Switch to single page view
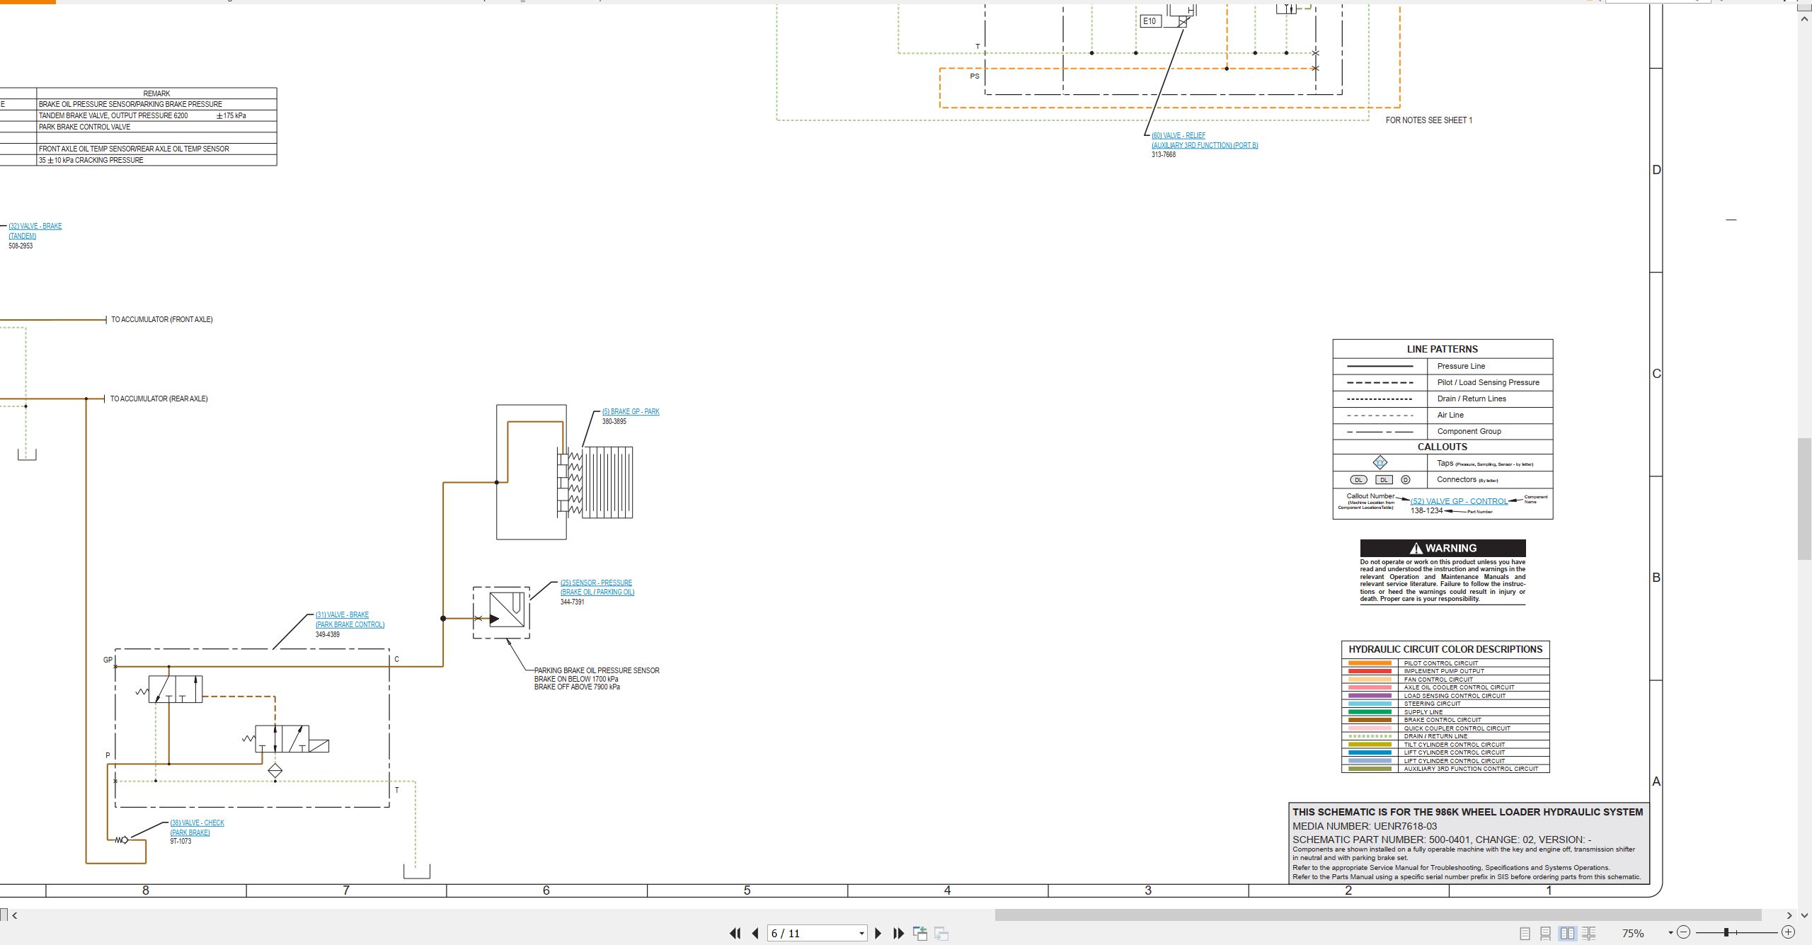The image size is (1812, 945). click(1525, 934)
